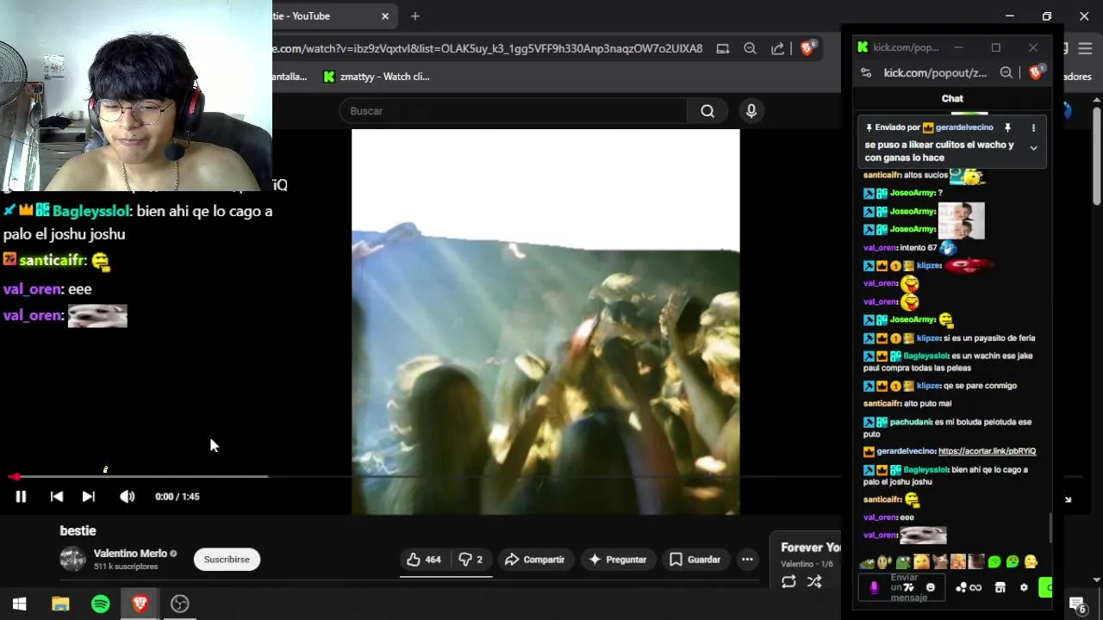Close the YouTube browser tab
The width and height of the screenshot is (1103, 620).
(385, 16)
